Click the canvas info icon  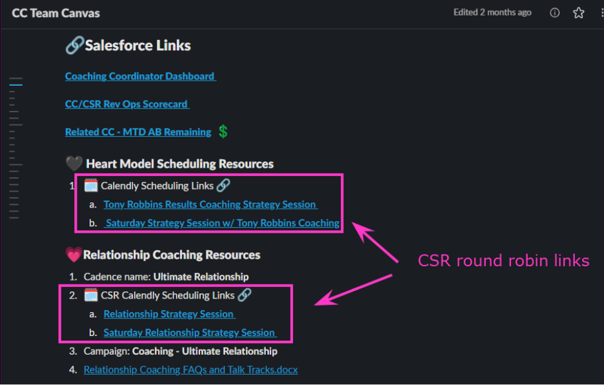click(x=554, y=13)
